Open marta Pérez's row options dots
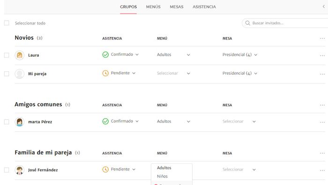 pyautogui.click(x=322, y=122)
